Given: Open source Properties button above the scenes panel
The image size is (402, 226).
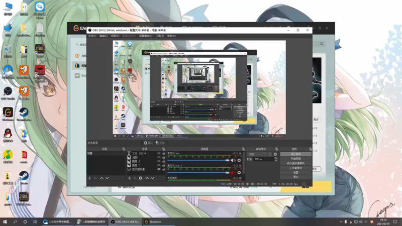Looking at the screenshot, I should tap(148, 143).
